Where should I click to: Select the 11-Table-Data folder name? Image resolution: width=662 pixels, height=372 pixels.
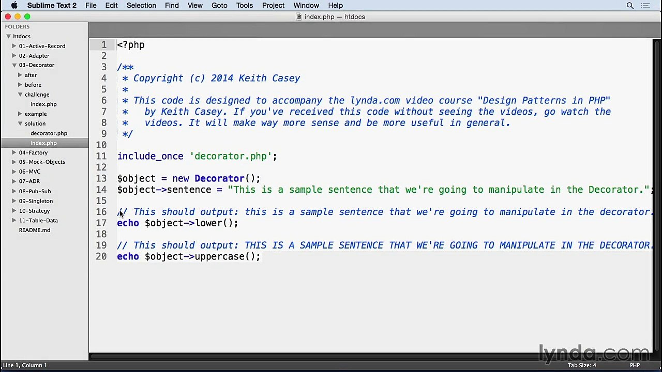tap(38, 220)
